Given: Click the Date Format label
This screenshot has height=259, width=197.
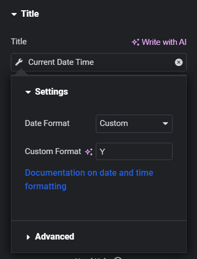Looking at the screenshot, I should [47, 123].
